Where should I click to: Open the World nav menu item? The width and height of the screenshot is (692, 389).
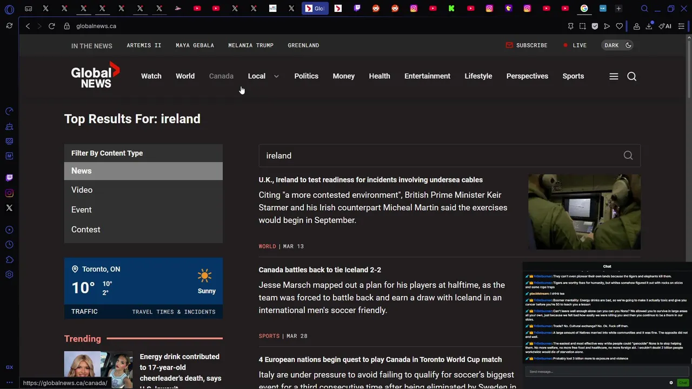pyautogui.click(x=185, y=76)
